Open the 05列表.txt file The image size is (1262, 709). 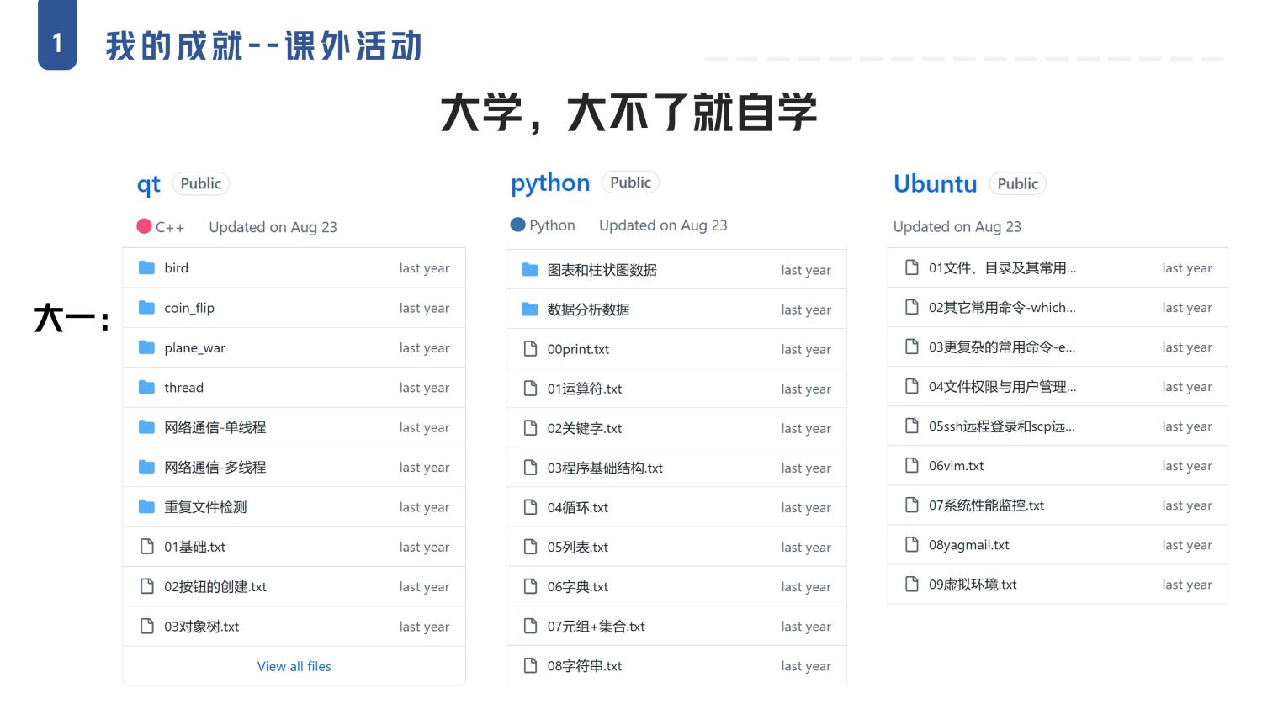(x=577, y=547)
